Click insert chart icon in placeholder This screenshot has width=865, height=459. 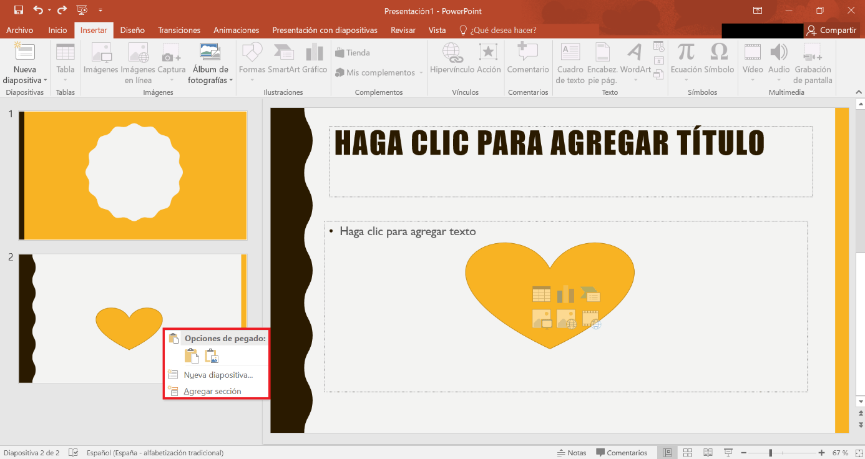point(565,294)
